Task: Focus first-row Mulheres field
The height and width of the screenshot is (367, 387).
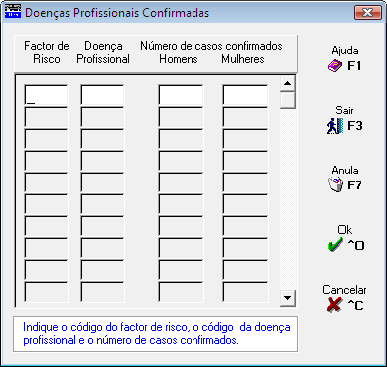Action: click(x=245, y=95)
